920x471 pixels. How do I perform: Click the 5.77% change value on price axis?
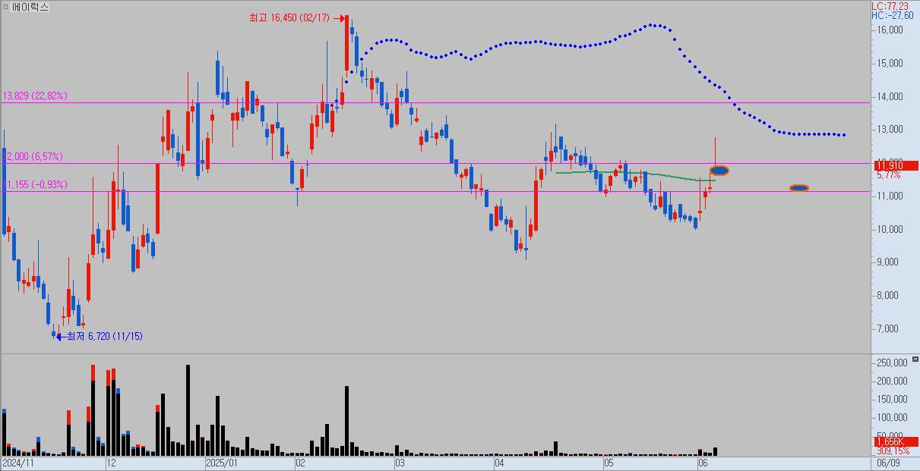[x=888, y=175]
